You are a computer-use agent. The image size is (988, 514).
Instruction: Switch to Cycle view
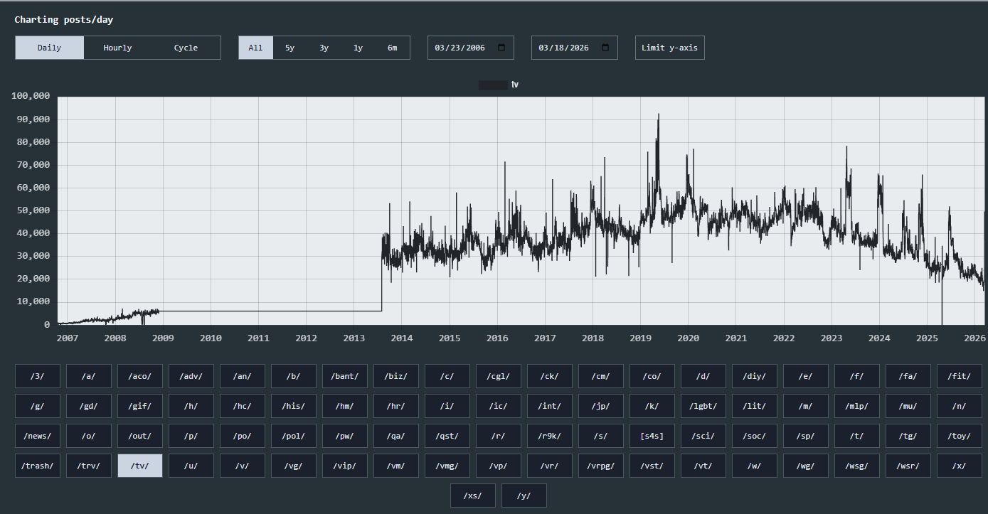click(186, 48)
